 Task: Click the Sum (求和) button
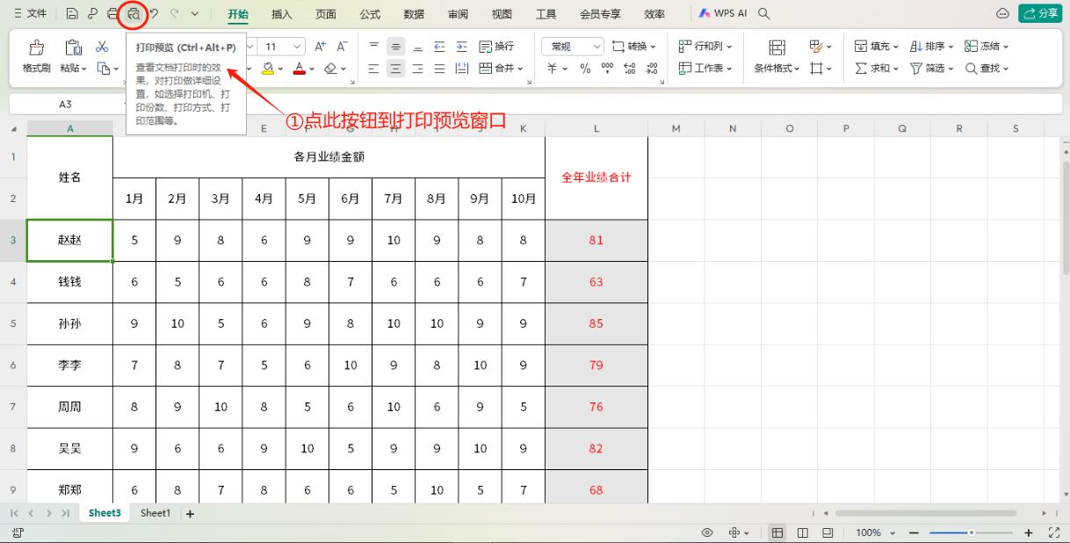click(x=878, y=68)
